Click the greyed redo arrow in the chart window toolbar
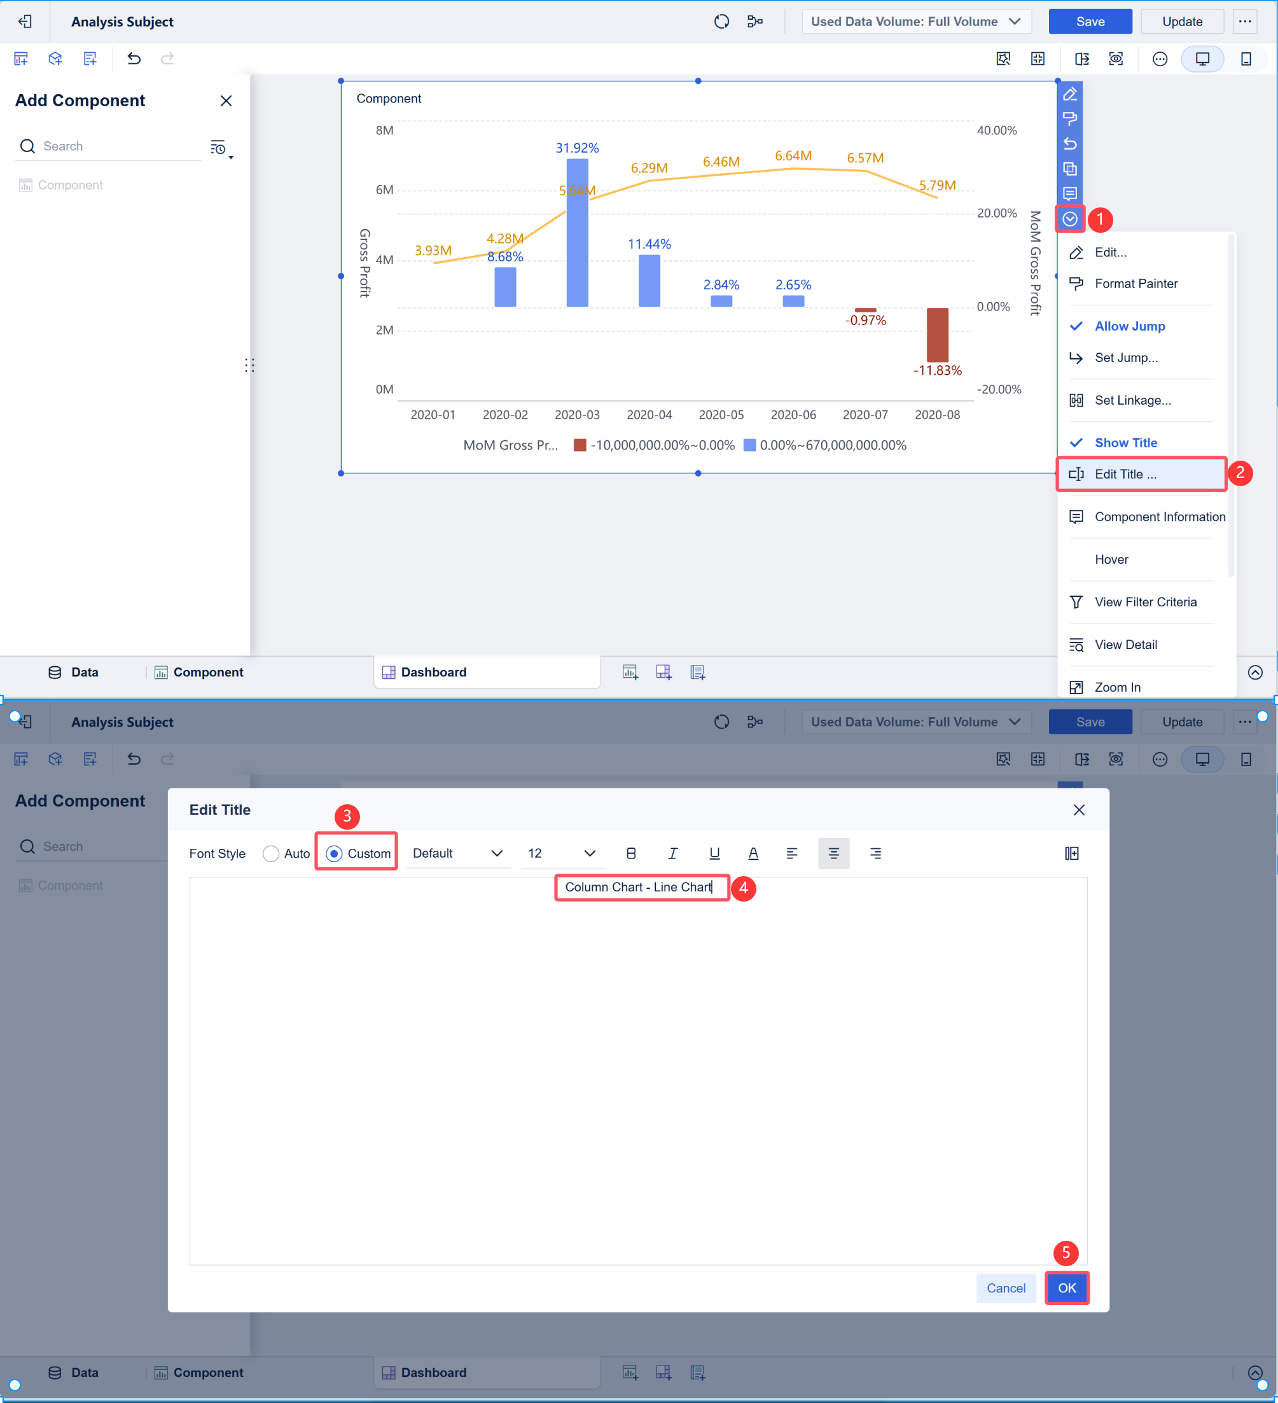Screen dimensions: 1278x1403 click(x=168, y=59)
